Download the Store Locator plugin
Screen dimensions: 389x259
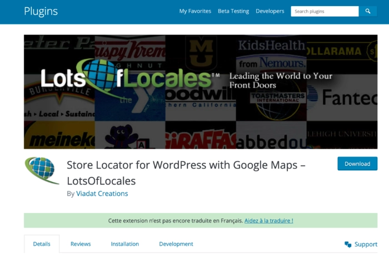pos(357,164)
